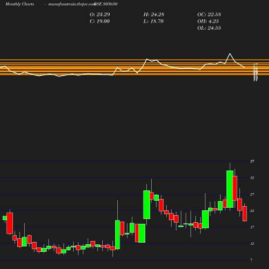Image resolution: width=269 pixels, height=269 pixels.
Task: Click the high value "H: 24.28"
Action: pos(154,15)
